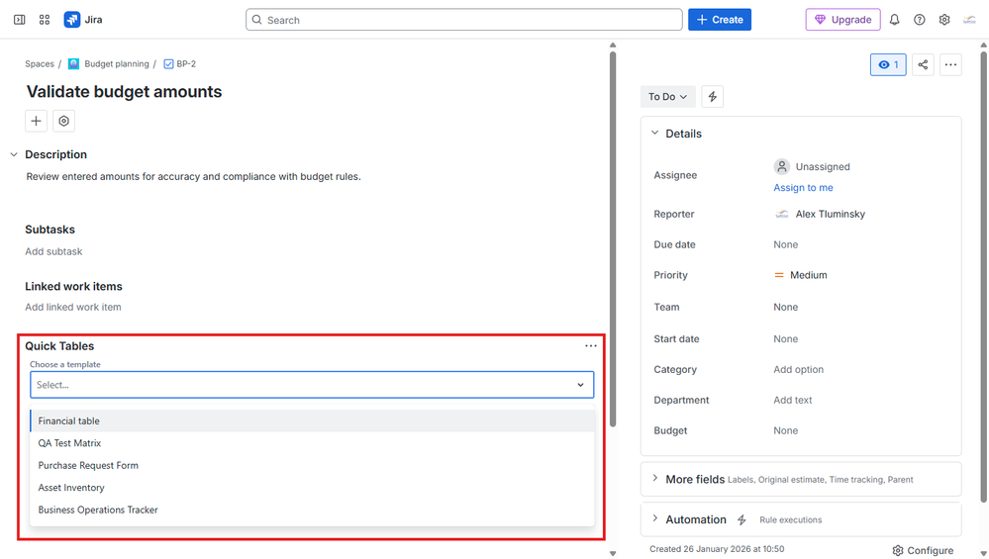The width and height of the screenshot is (989, 559).
Task: Open notifications bell icon
Action: point(894,20)
